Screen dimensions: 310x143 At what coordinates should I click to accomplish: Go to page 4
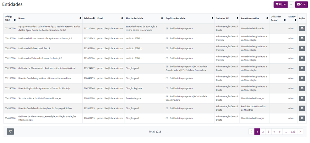pos(274,131)
